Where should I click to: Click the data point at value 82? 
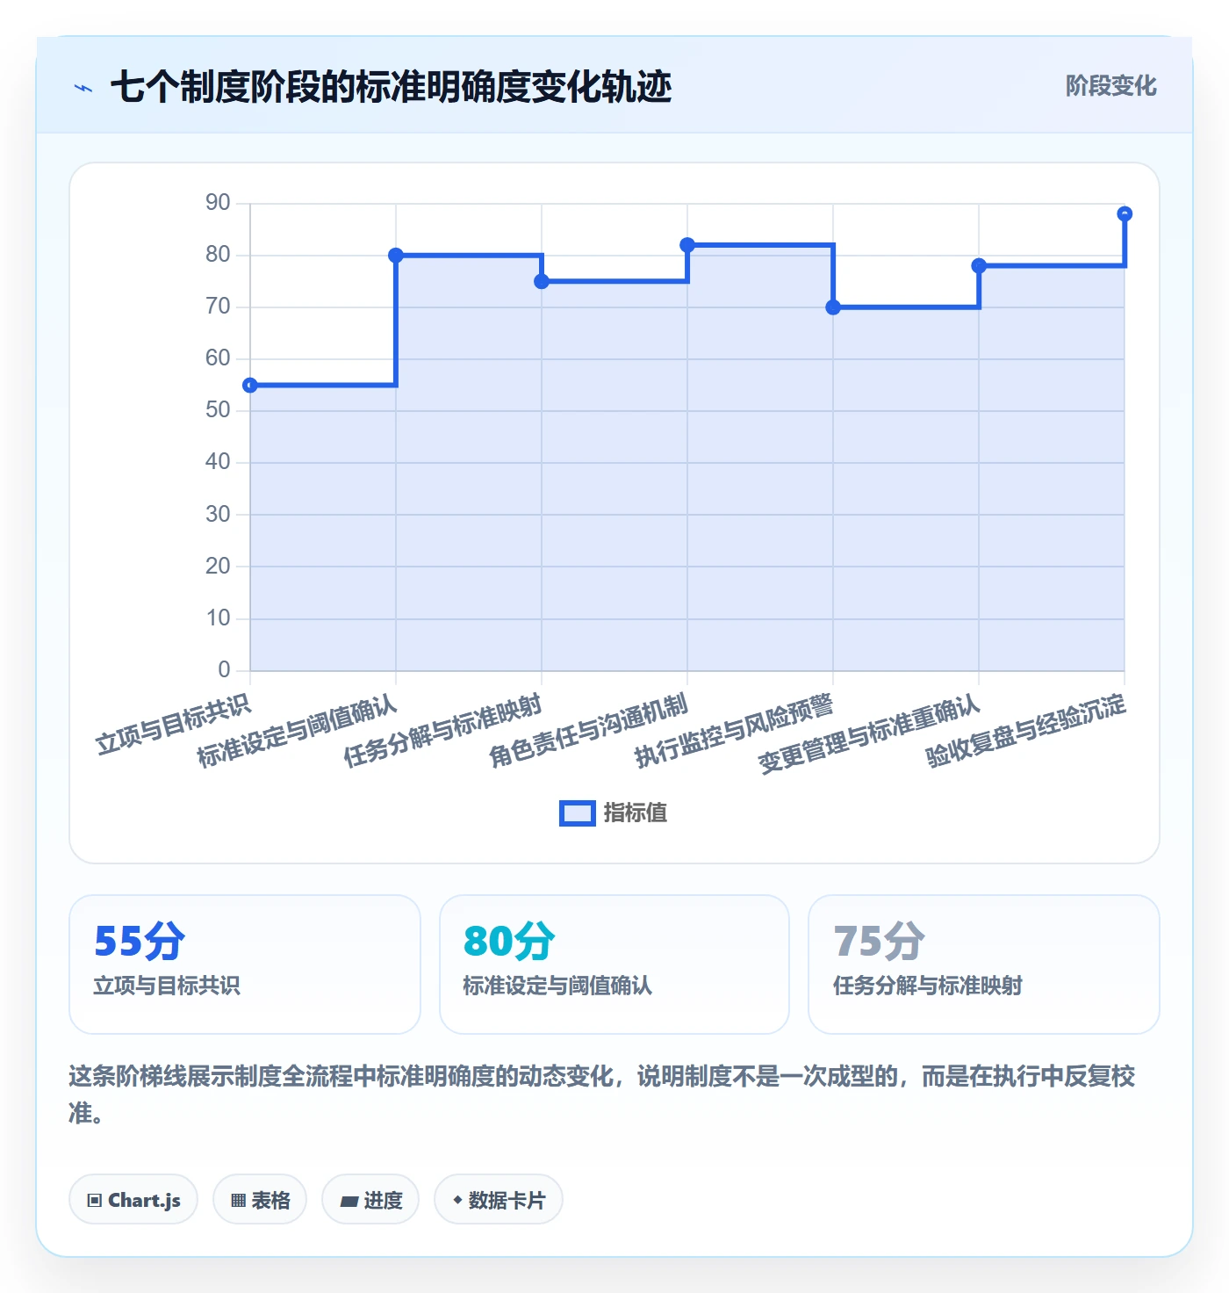[x=687, y=245]
